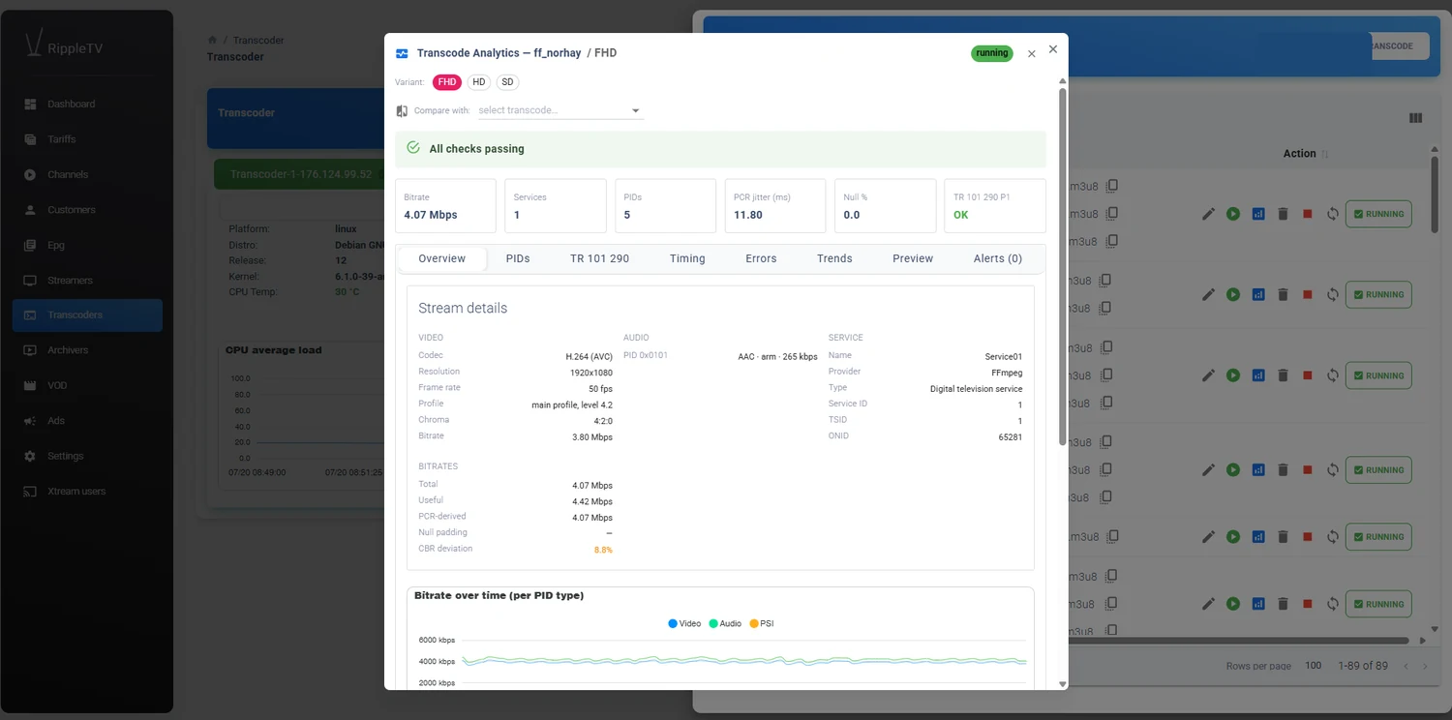This screenshot has height=720, width=1452.
Task: Click the compare icon beside Compare with
Action: pyautogui.click(x=402, y=110)
